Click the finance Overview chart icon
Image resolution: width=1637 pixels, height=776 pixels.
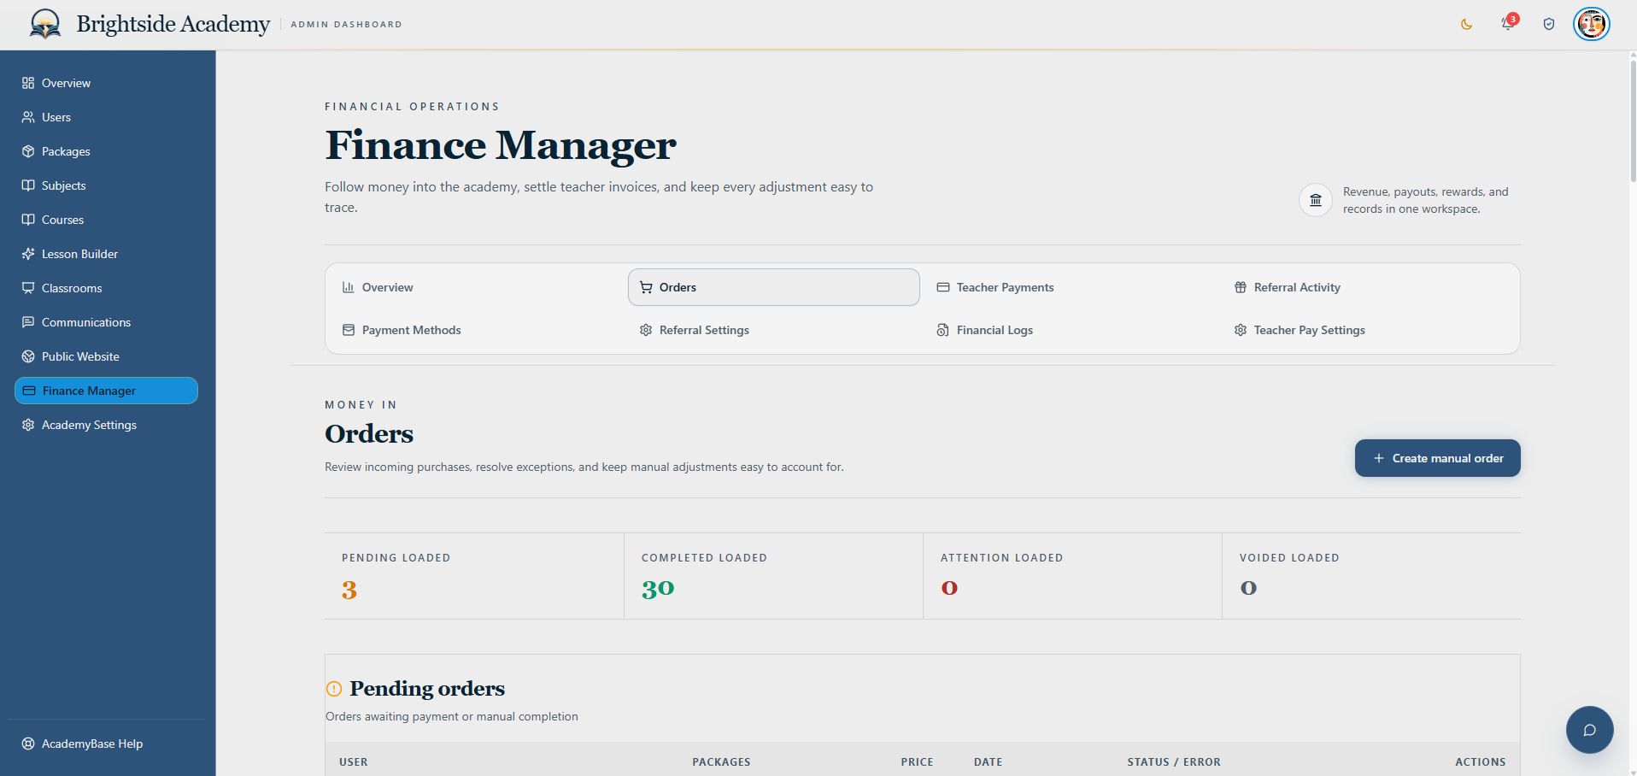click(349, 287)
